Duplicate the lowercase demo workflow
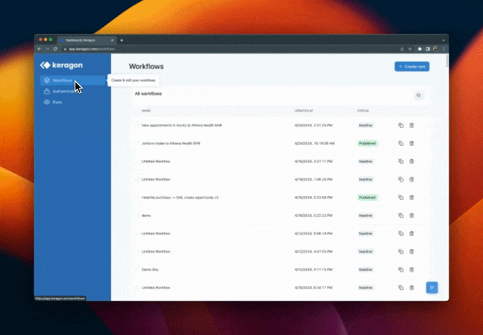This screenshot has width=483, height=335. [x=401, y=215]
